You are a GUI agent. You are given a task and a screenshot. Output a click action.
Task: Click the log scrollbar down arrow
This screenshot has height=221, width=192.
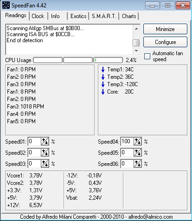(136, 51)
